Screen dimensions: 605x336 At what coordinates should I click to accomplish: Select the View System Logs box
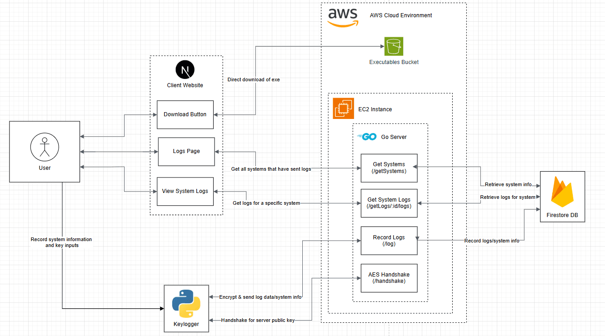(x=185, y=191)
